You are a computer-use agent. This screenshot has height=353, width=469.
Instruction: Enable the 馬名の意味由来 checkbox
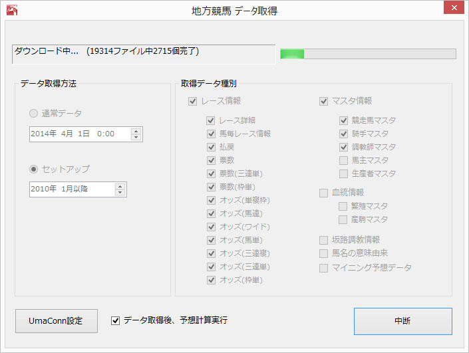click(x=323, y=253)
